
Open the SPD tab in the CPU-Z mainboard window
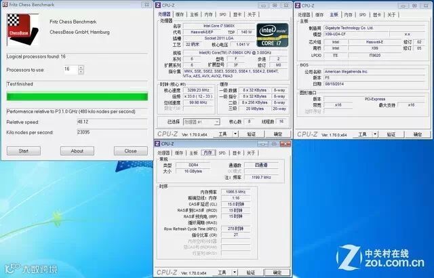tap(363, 15)
